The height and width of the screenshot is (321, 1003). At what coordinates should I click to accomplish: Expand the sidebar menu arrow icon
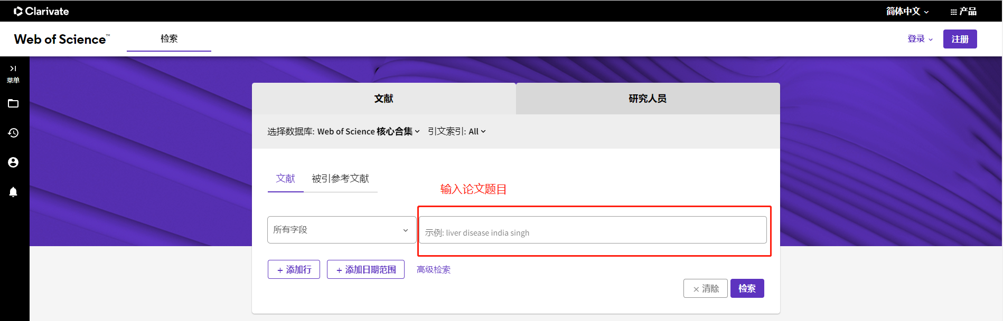click(13, 69)
